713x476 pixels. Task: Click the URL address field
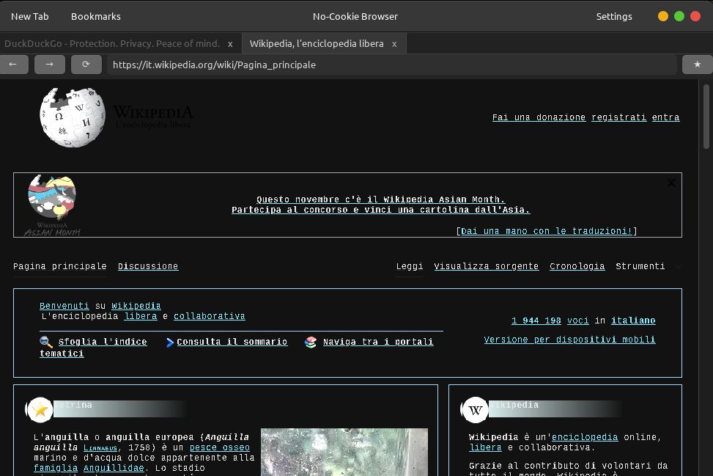coord(392,65)
